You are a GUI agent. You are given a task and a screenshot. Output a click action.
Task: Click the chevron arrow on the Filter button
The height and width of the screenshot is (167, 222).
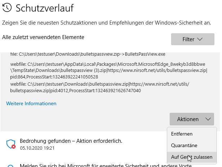coord(200,39)
